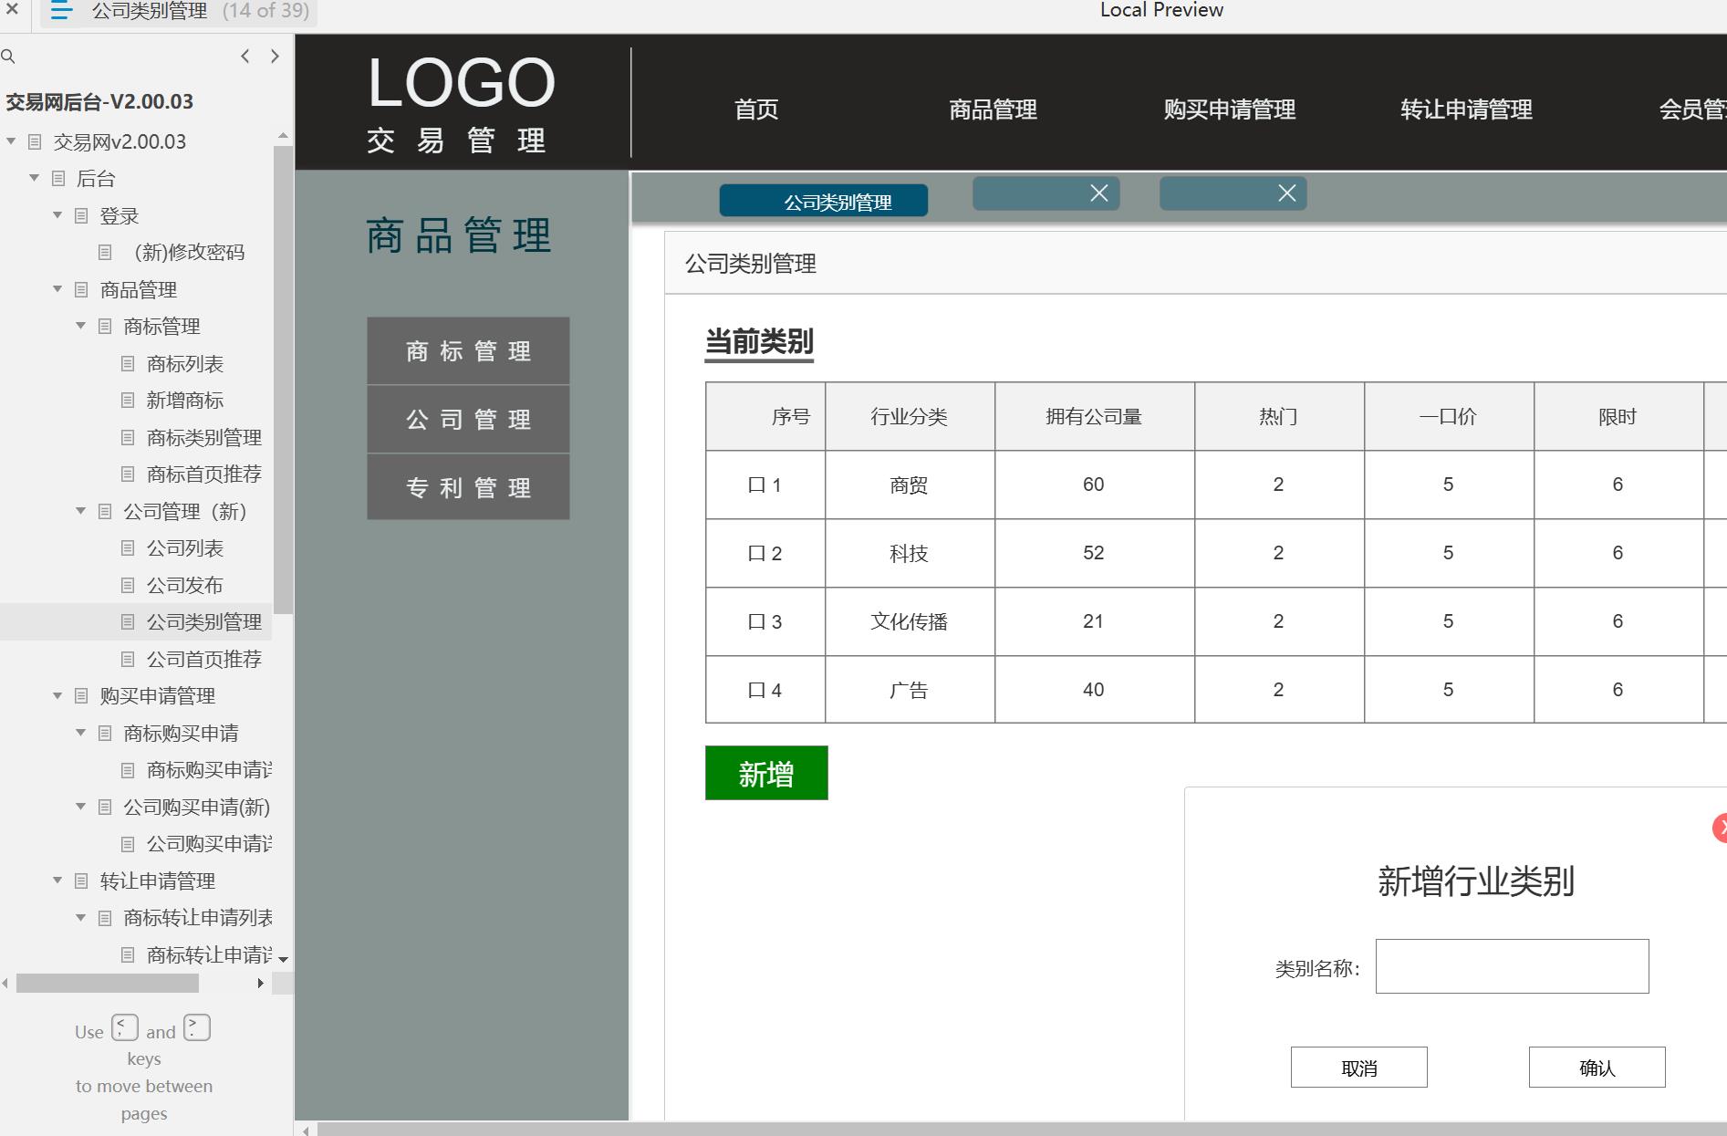Tick checkbox for row 2 科技
This screenshot has width=1727, height=1136.
pos(756,554)
